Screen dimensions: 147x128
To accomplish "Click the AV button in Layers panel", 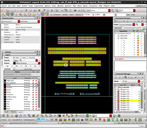I will coord(8,66).
